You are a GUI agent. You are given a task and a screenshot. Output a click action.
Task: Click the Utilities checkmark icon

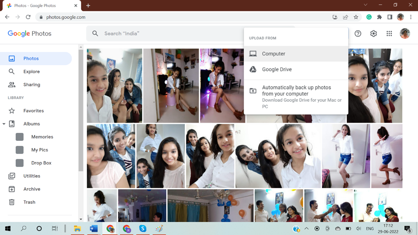[12, 176]
